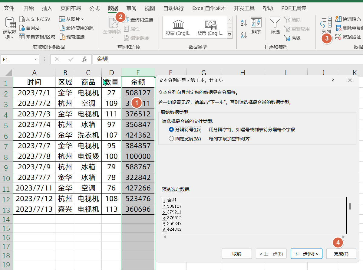
Task: Open Data Validation (数据验证)
Action: click(x=348, y=37)
